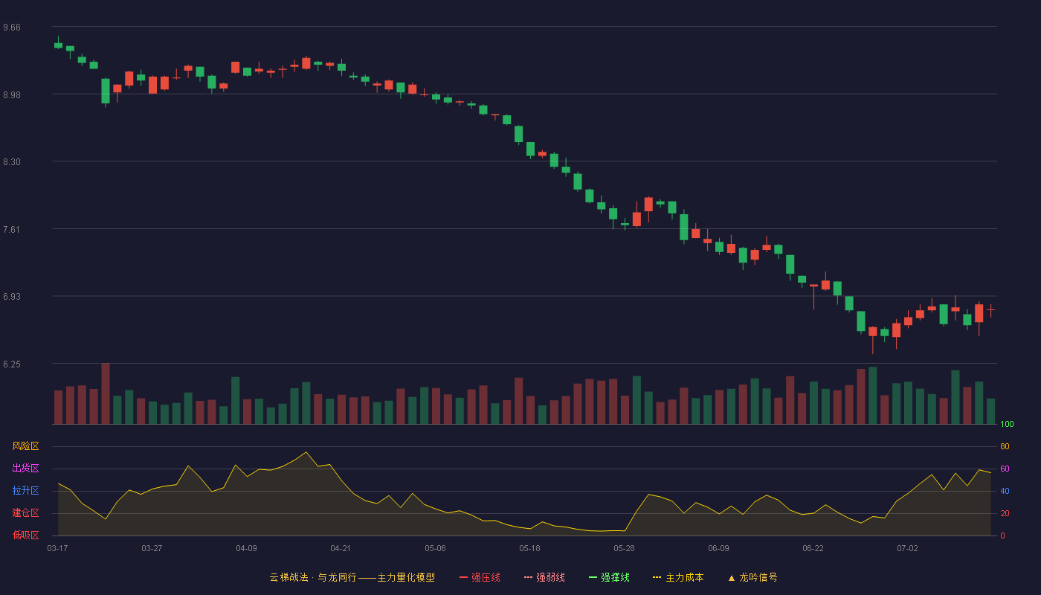Click the 拉升区 zone label
The width and height of the screenshot is (1041, 595).
pyautogui.click(x=26, y=491)
